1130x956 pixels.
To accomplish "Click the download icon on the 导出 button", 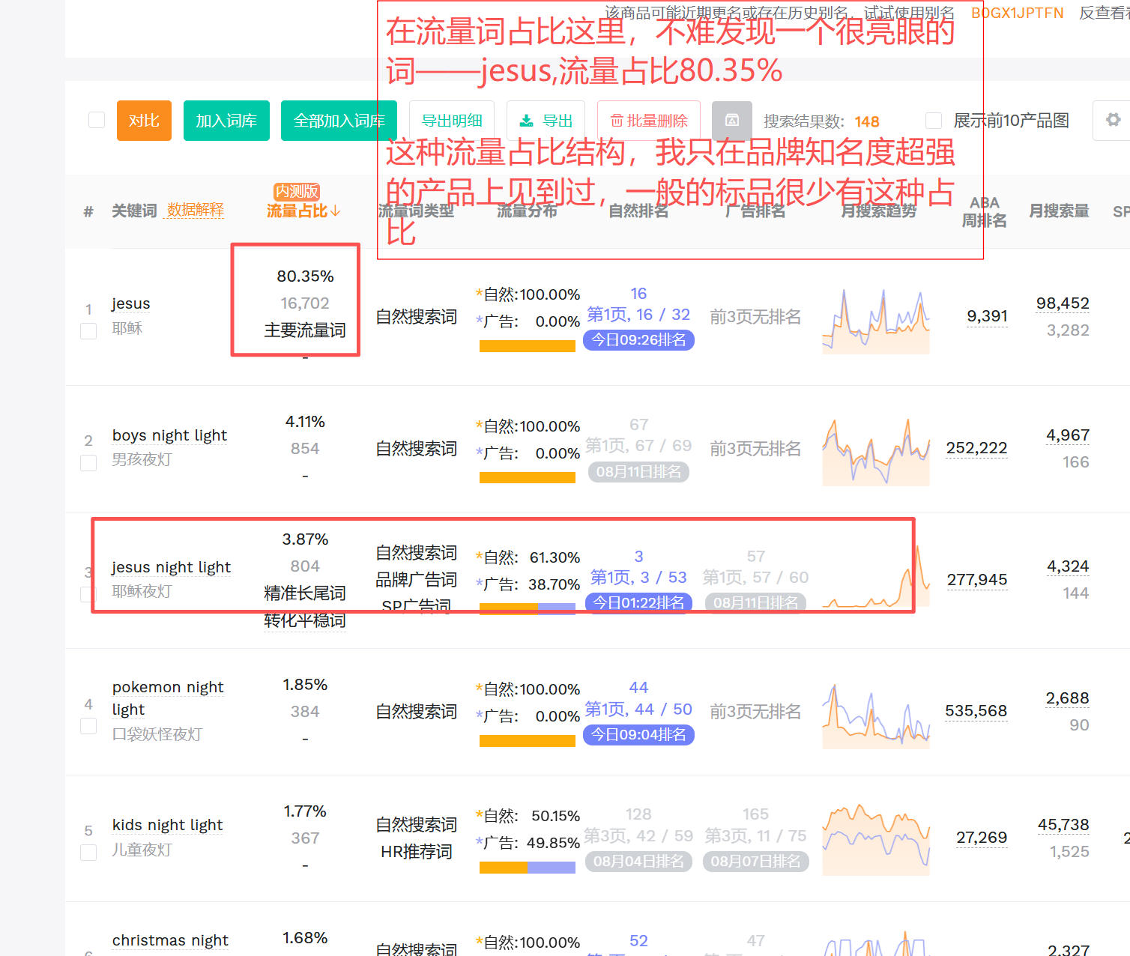I will click(x=527, y=121).
